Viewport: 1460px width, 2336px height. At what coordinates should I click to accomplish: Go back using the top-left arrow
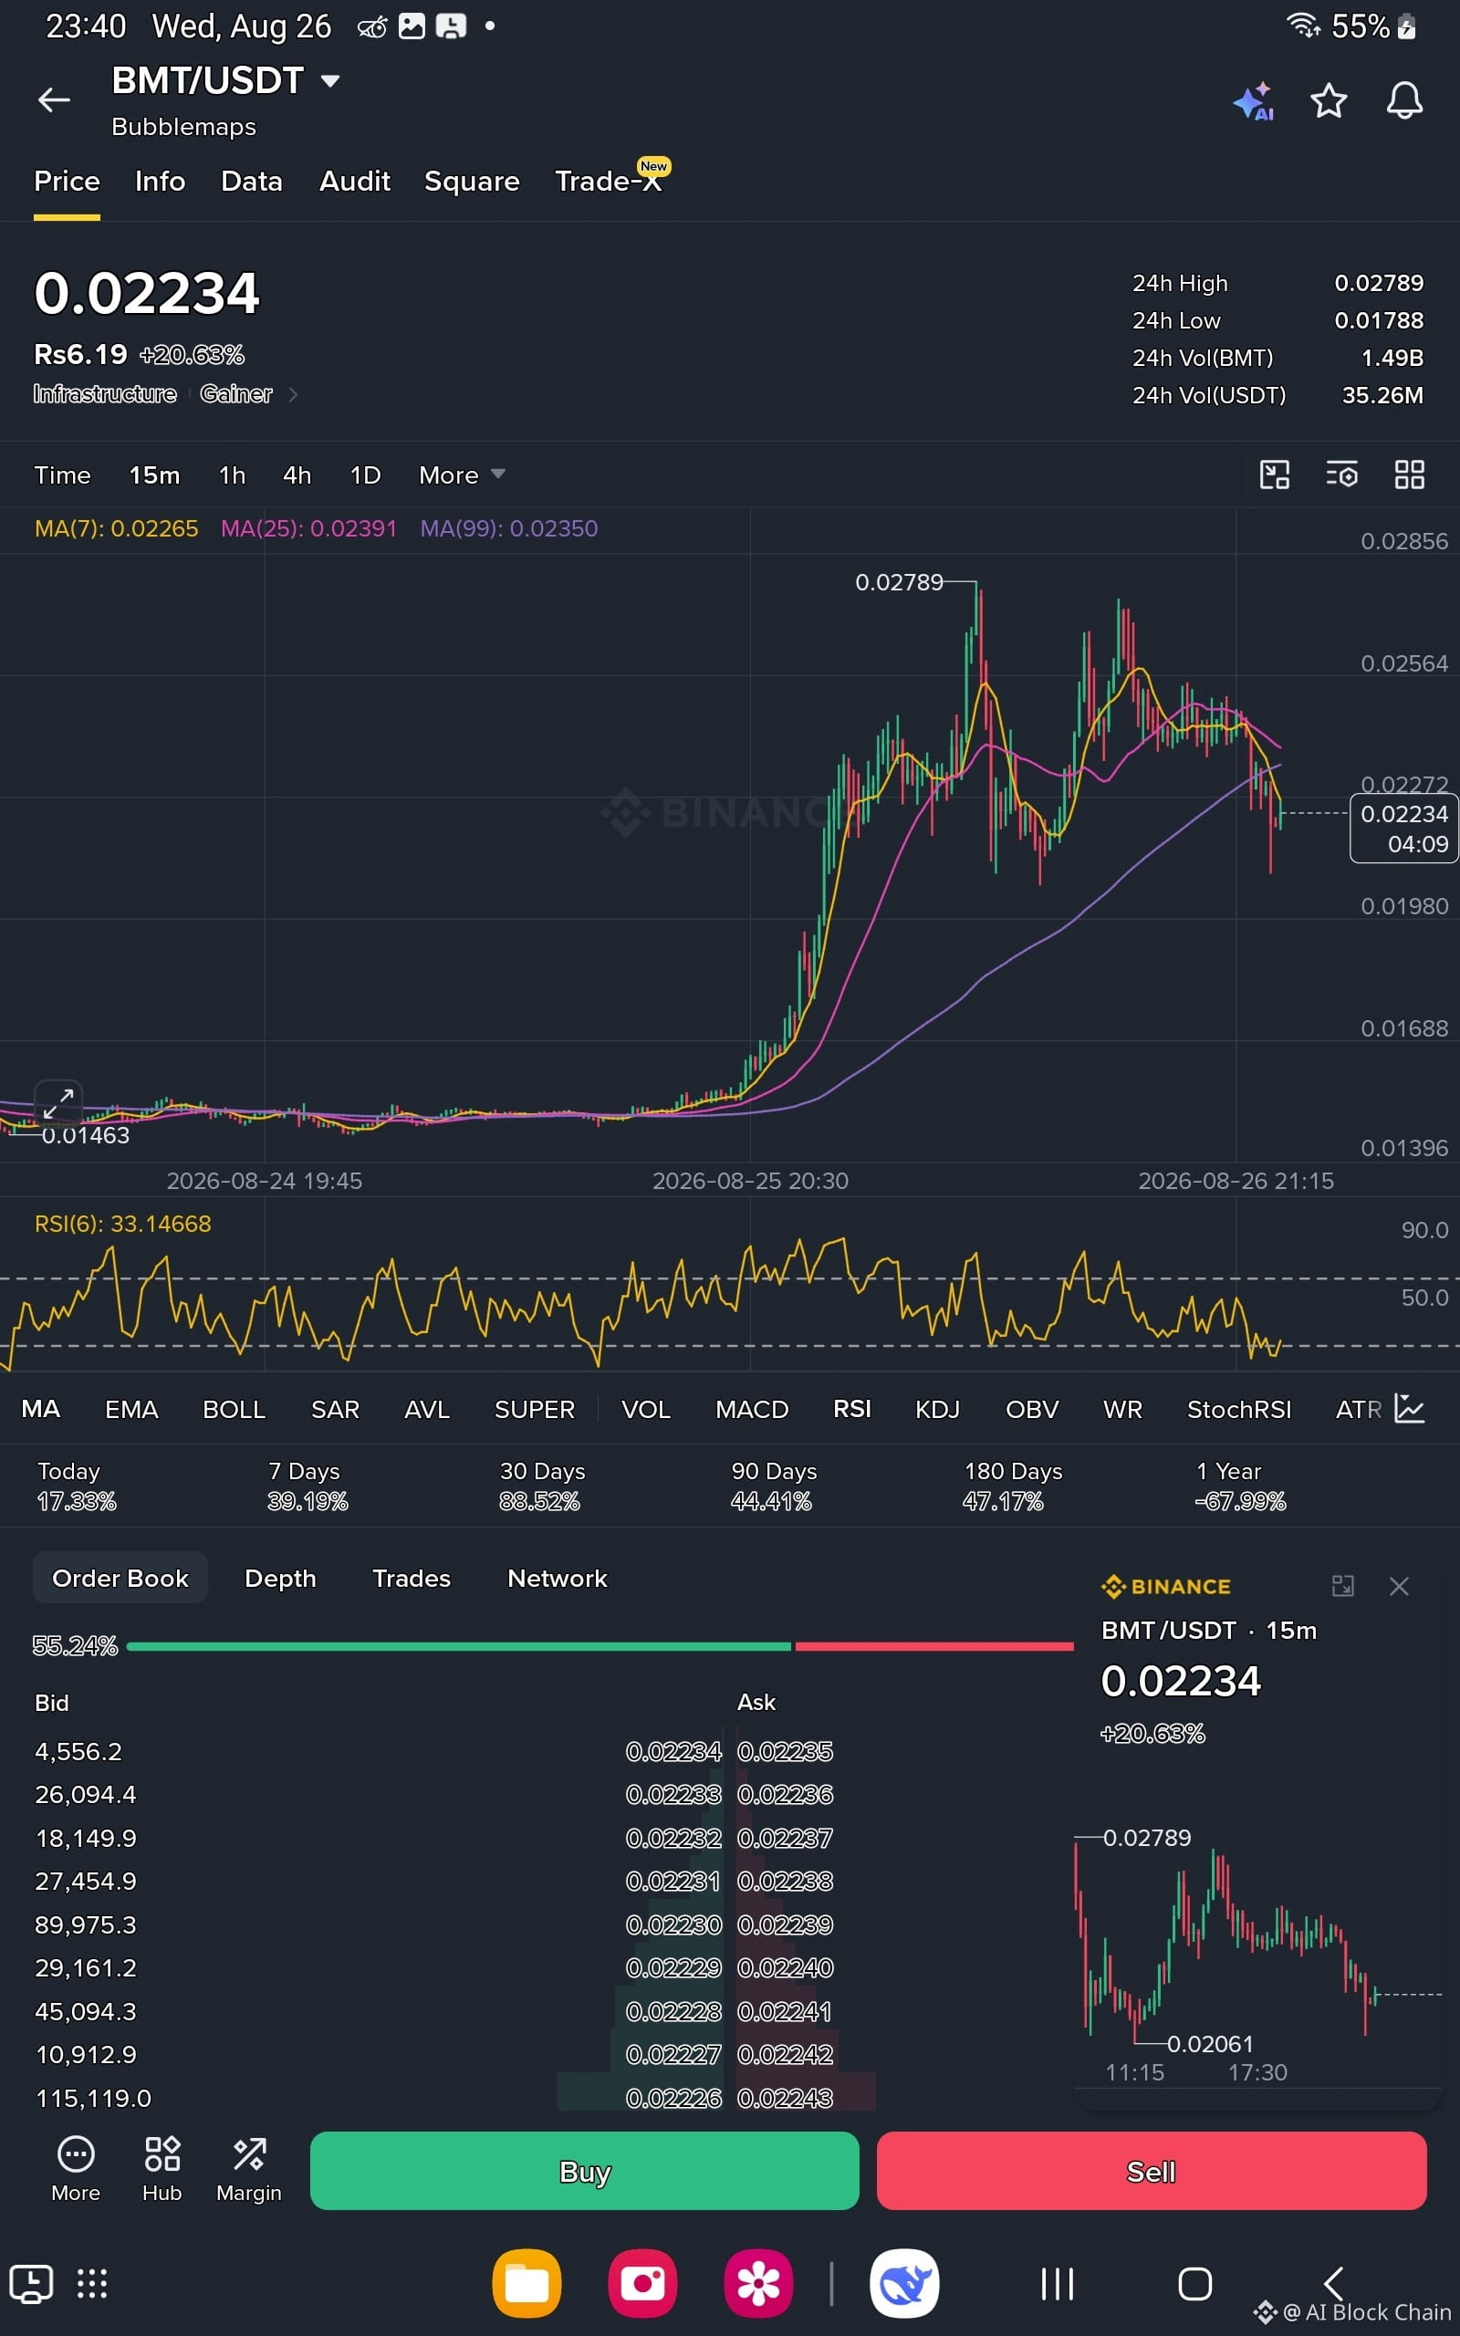pos(54,99)
